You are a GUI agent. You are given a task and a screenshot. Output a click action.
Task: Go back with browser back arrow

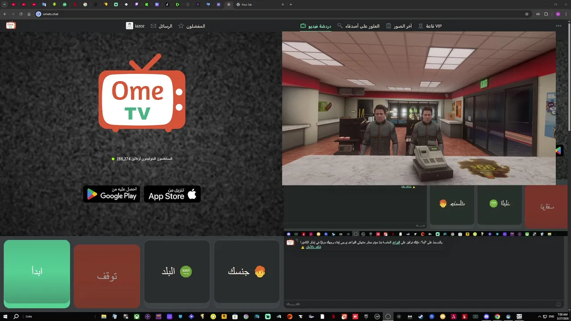point(5,14)
